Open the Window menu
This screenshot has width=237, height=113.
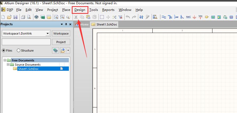click(x=125, y=10)
